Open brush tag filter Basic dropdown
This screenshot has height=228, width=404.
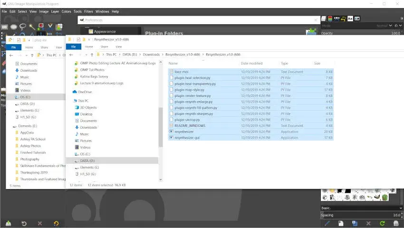coord(362,208)
